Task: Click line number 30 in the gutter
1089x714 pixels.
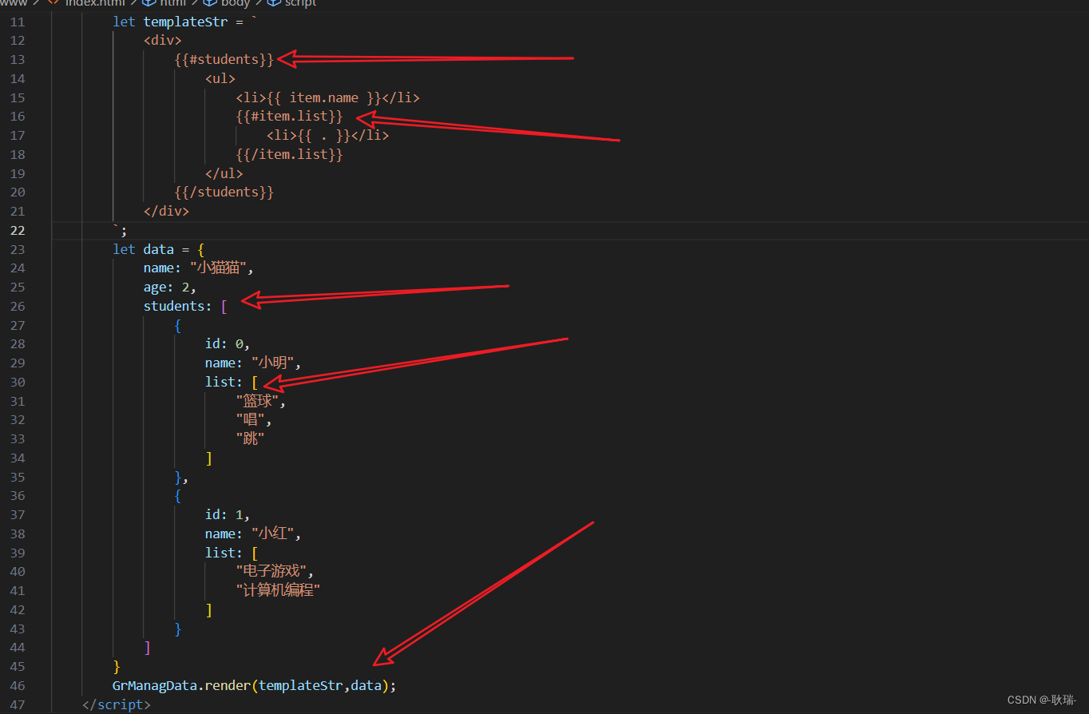Action: coord(18,382)
